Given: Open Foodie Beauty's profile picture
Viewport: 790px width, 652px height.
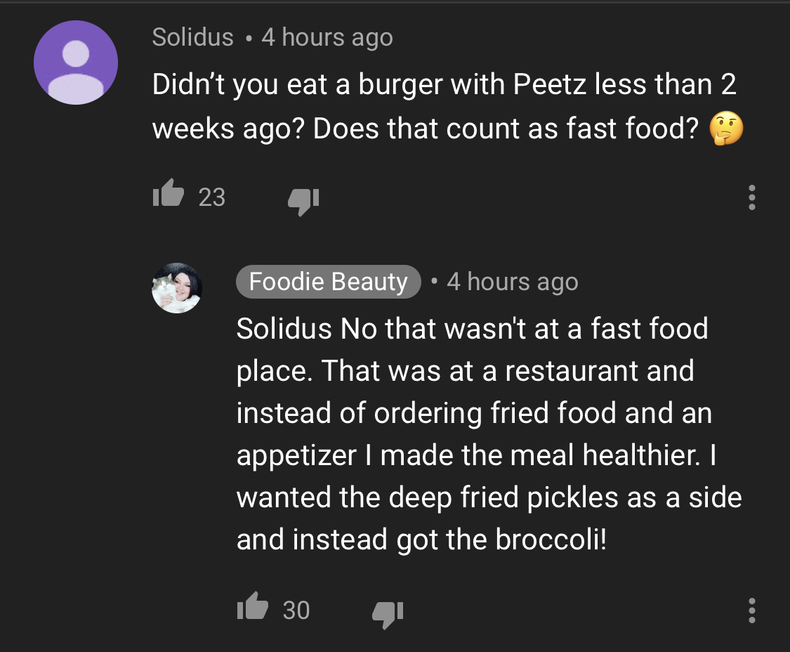Looking at the screenshot, I should [x=177, y=288].
